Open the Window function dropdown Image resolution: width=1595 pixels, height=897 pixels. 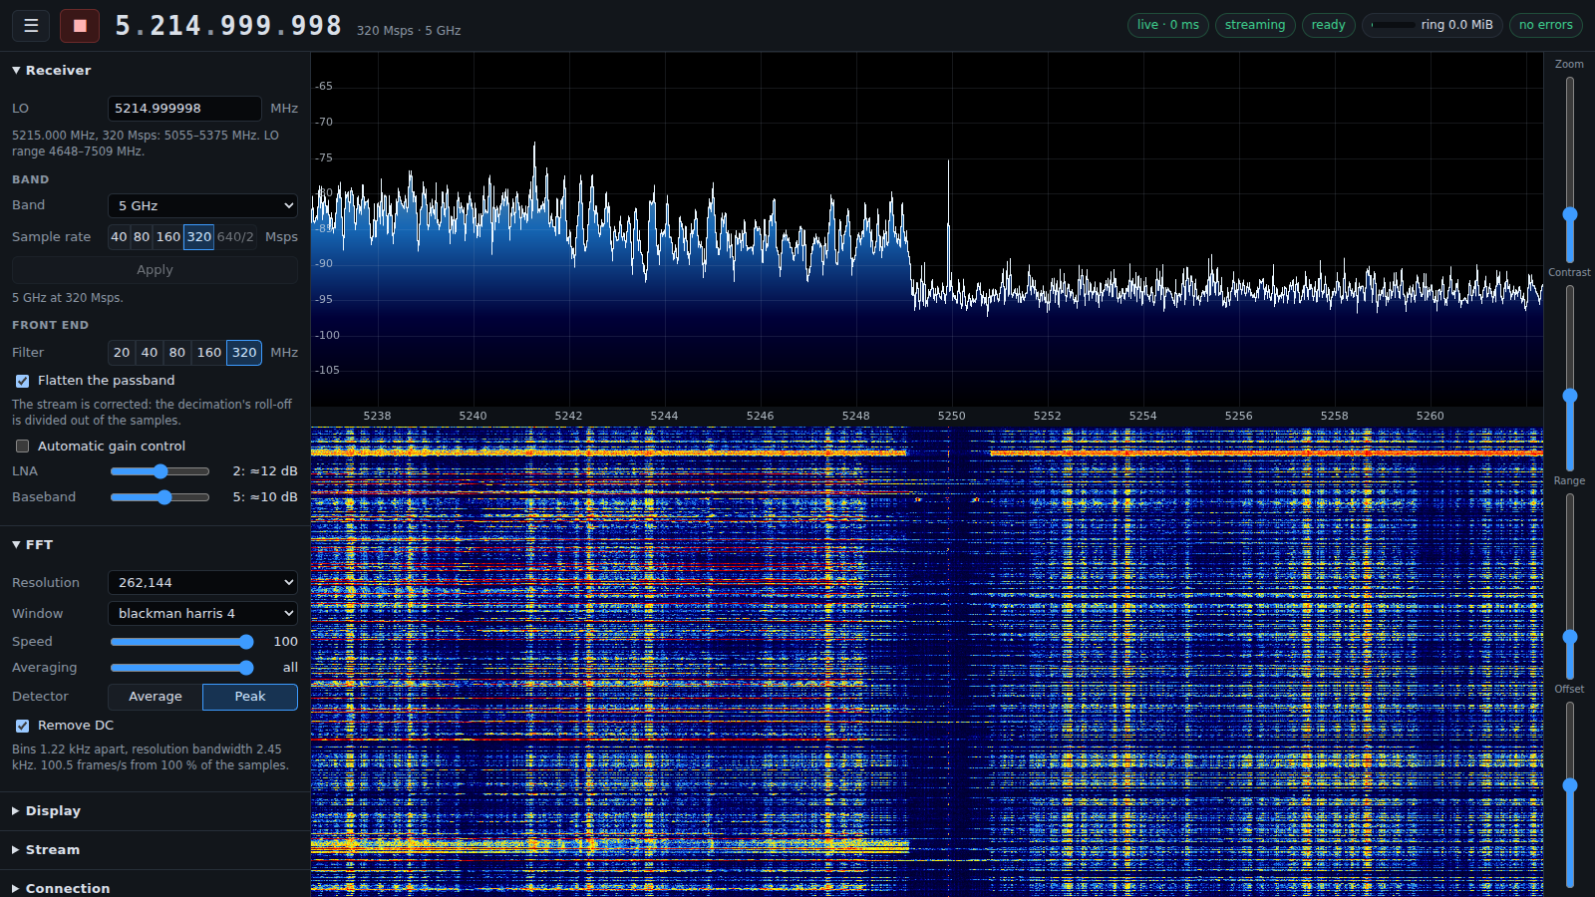coord(202,613)
